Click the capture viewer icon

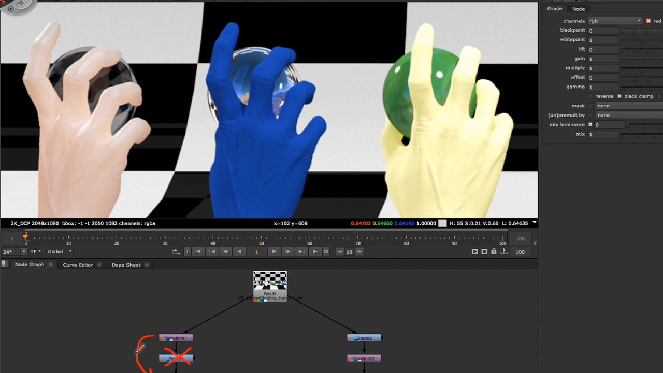click(x=484, y=252)
